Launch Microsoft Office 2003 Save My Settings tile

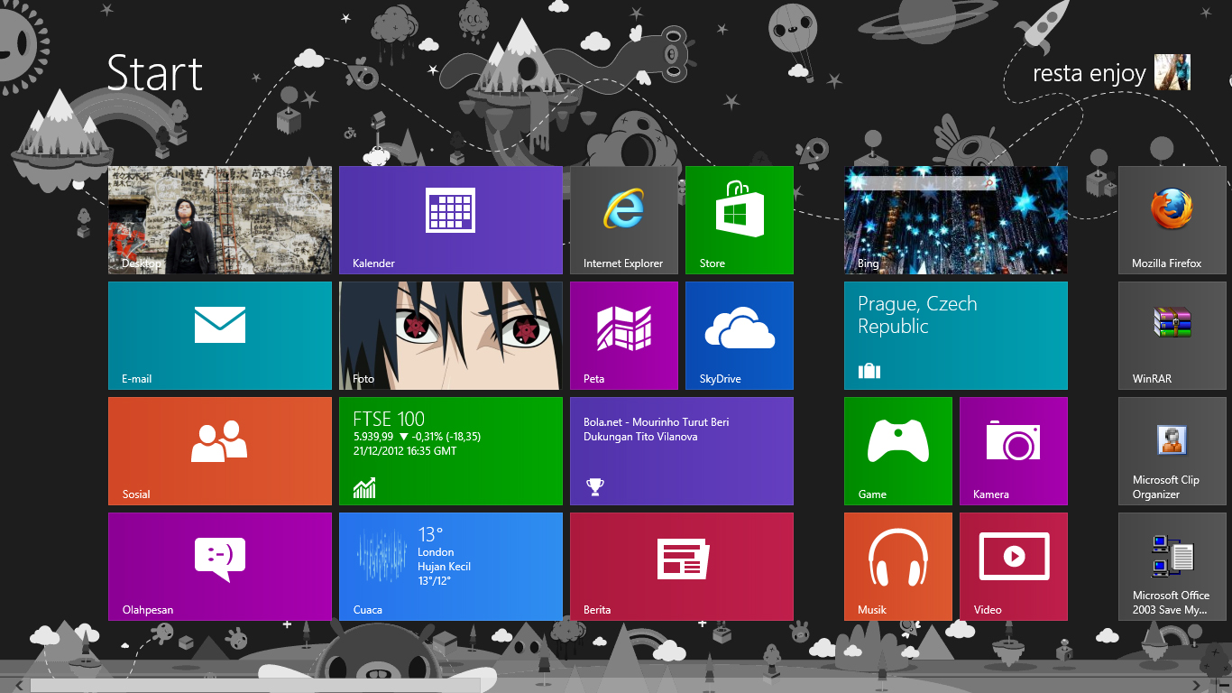coord(1172,567)
